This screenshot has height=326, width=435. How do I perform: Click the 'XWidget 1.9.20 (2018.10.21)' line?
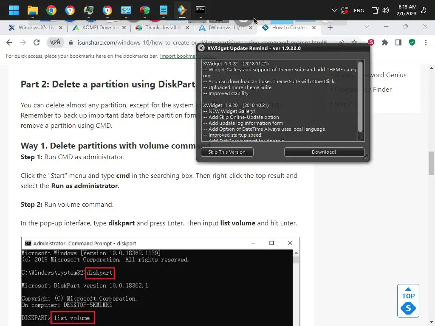coord(236,105)
